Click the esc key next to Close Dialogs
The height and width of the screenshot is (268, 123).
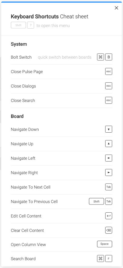[x=109, y=86]
